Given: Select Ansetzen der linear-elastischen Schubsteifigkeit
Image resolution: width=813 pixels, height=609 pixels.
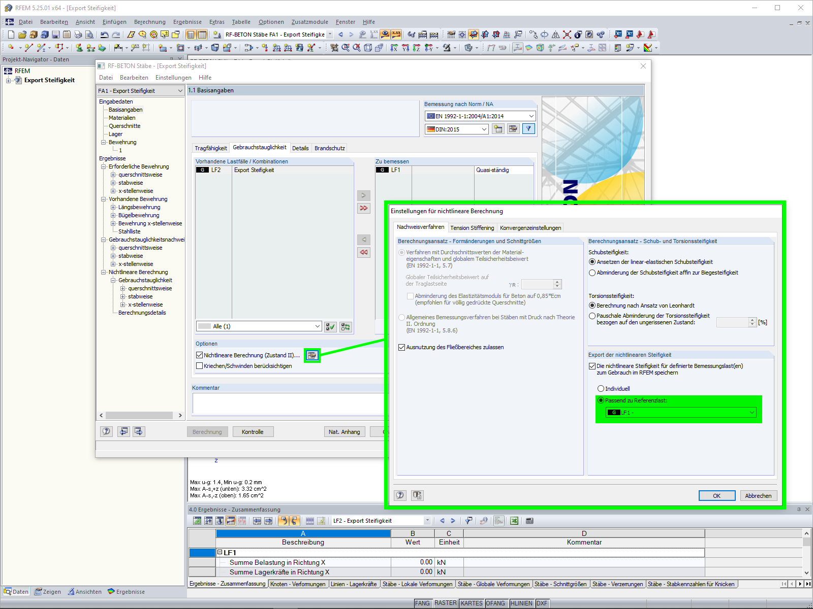Looking at the screenshot, I should [x=592, y=262].
